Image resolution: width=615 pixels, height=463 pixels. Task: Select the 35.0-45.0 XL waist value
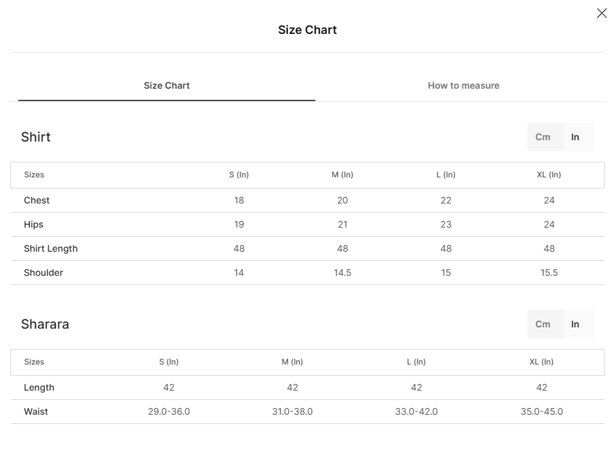[x=542, y=411]
